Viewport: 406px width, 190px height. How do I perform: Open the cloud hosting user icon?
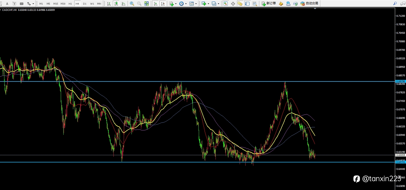click(x=288, y=4)
